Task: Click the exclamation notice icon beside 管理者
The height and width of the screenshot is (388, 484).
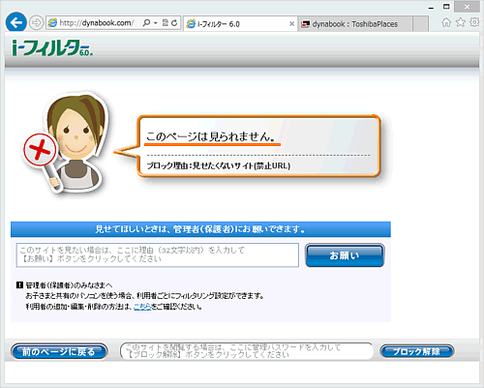Action: [x=19, y=285]
